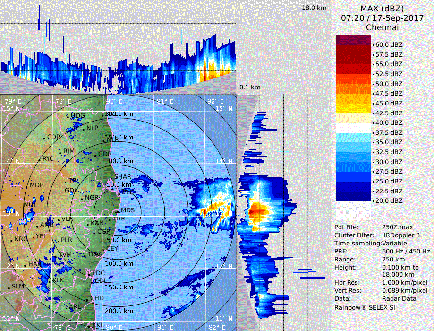Click the NLP station marker
The height and width of the screenshot is (331, 434).
pos(84,129)
